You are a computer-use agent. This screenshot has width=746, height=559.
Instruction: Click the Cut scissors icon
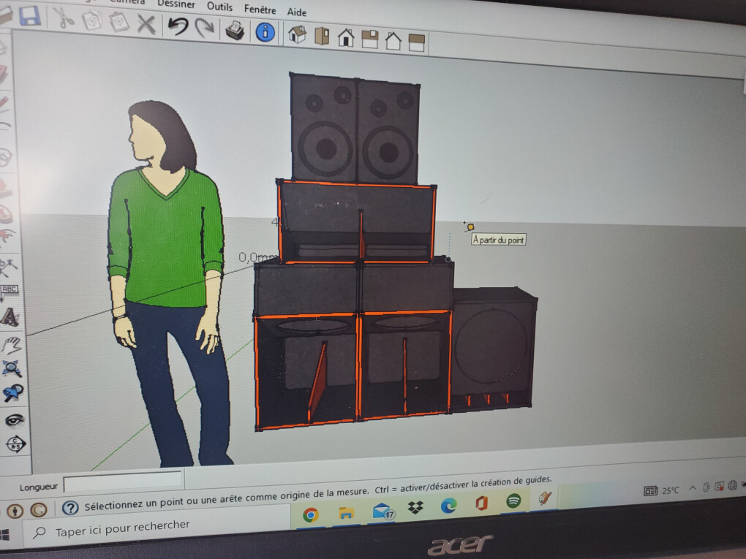(x=64, y=18)
